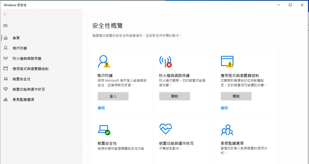Screen dimensions: 309x164
Task: Click the 家長監護選項 card heading
Action: [232, 143]
